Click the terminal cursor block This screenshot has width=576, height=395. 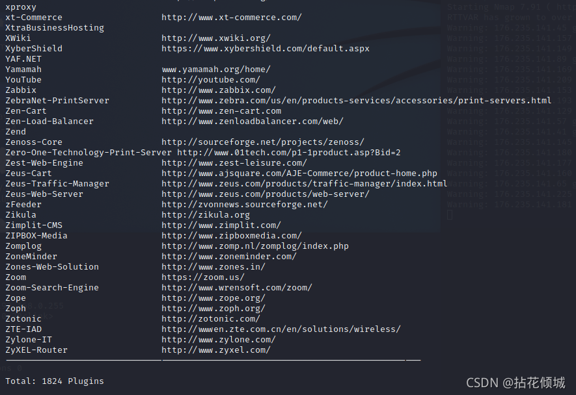pyautogui.click(x=450, y=214)
